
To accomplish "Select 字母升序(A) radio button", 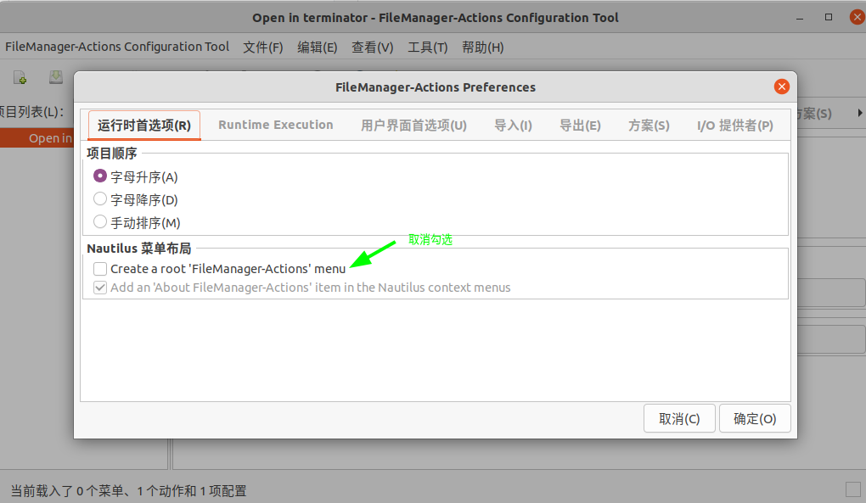I will 100,176.
